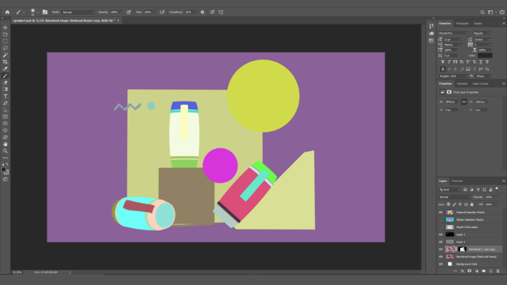The width and height of the screenshot is (507, 285).
Task: Open the brush blend Mode dropdown
Action: tap(78, 12)
